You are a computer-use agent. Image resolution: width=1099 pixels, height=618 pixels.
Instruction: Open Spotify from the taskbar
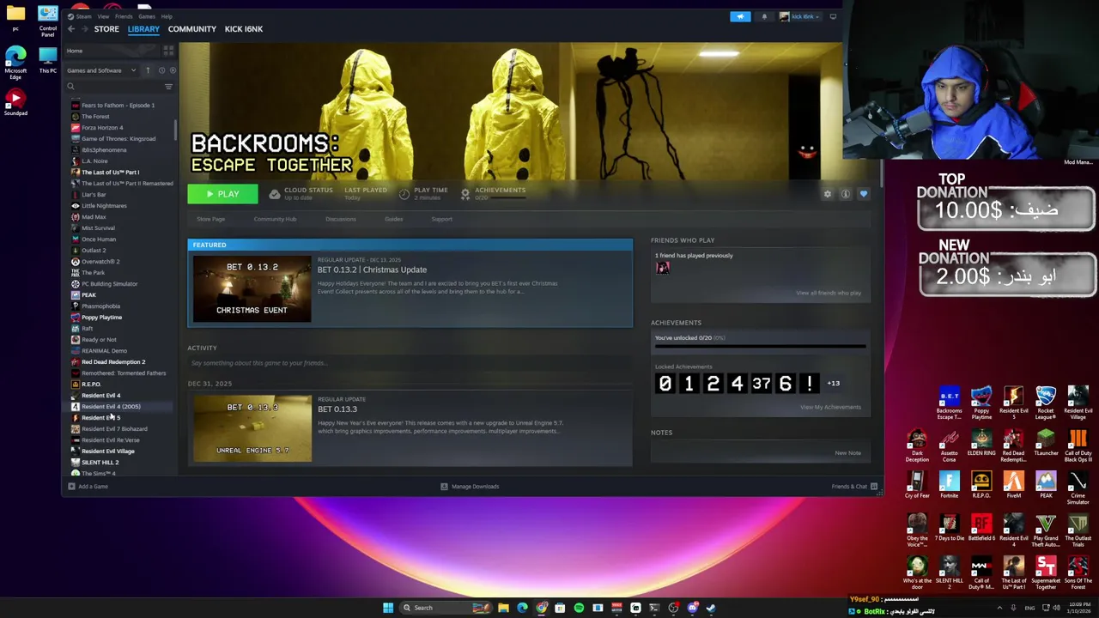click(x=579, y=608)
